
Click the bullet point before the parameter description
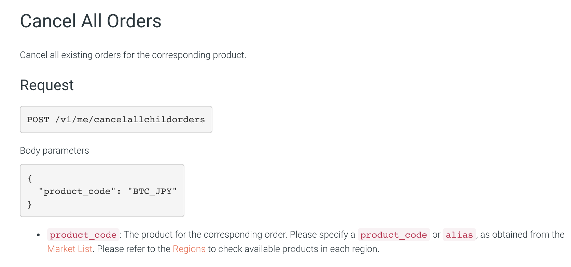pos(39,235)
